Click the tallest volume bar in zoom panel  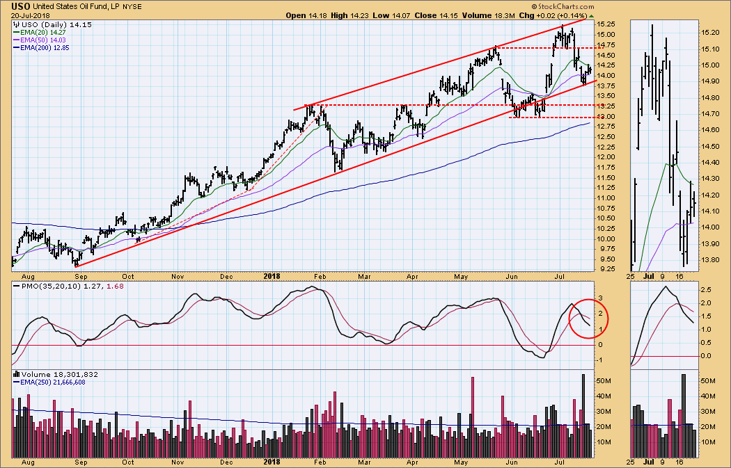point(684,415)
